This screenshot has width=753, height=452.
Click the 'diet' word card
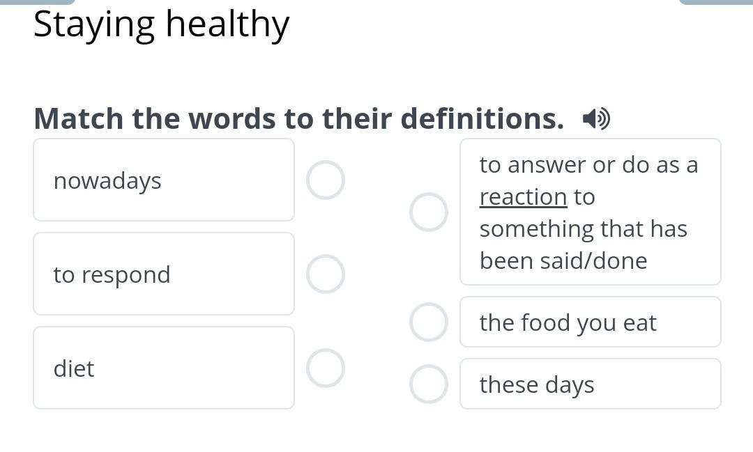pos(164,368)
